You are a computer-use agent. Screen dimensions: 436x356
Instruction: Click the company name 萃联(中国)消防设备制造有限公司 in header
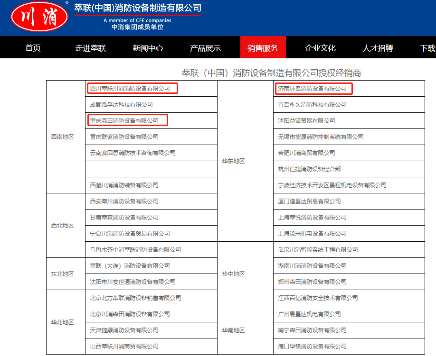coord(138,8)
